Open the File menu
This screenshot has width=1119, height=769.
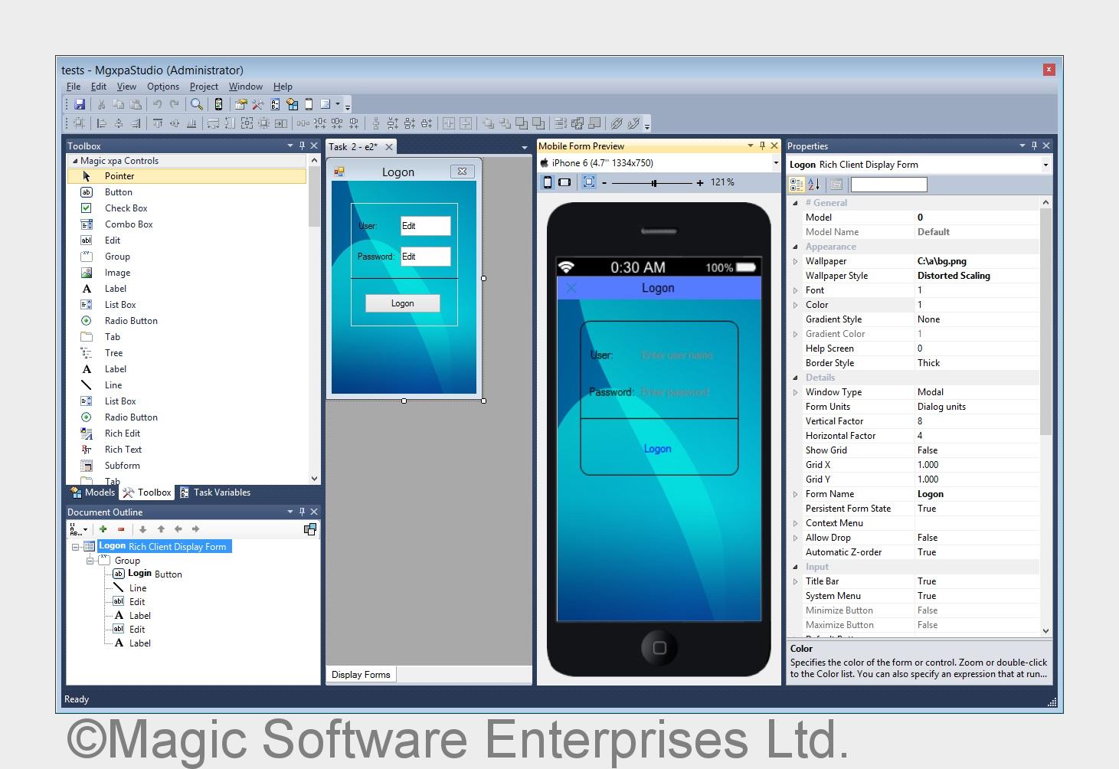click(74, 87)
